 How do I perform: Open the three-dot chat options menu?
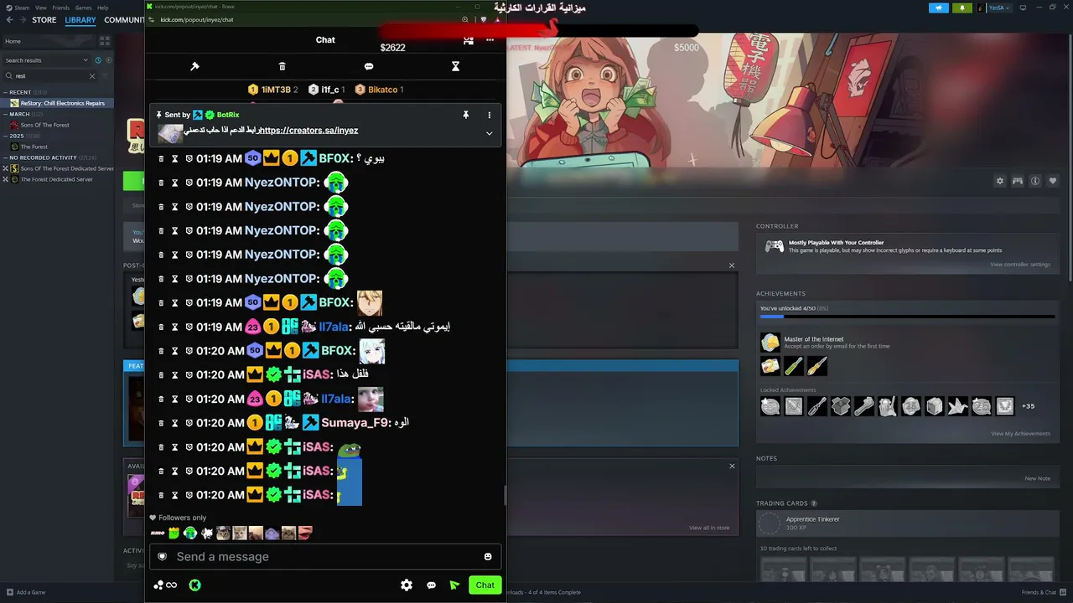[x=490, y=39]
